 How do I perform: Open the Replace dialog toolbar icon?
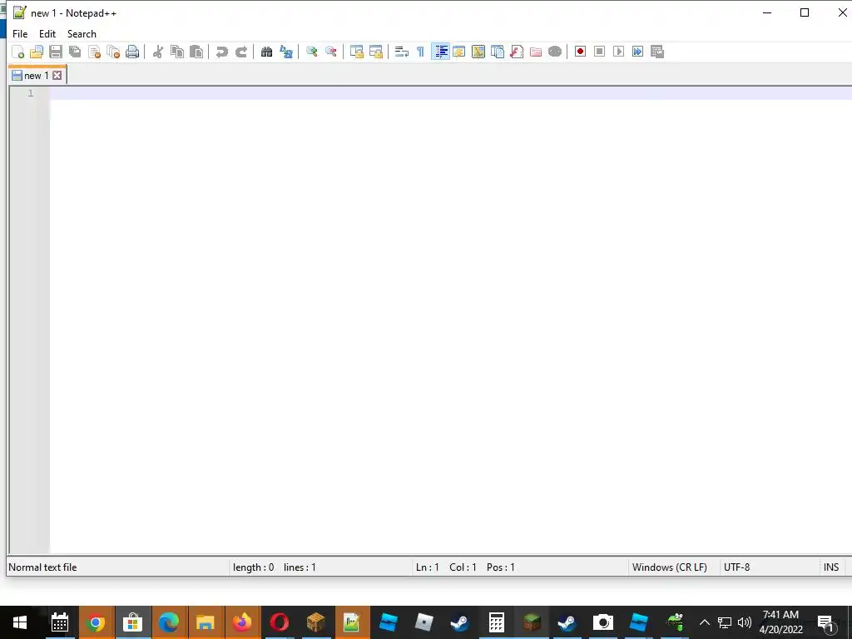pyautogui.click(x=286, y=52)
